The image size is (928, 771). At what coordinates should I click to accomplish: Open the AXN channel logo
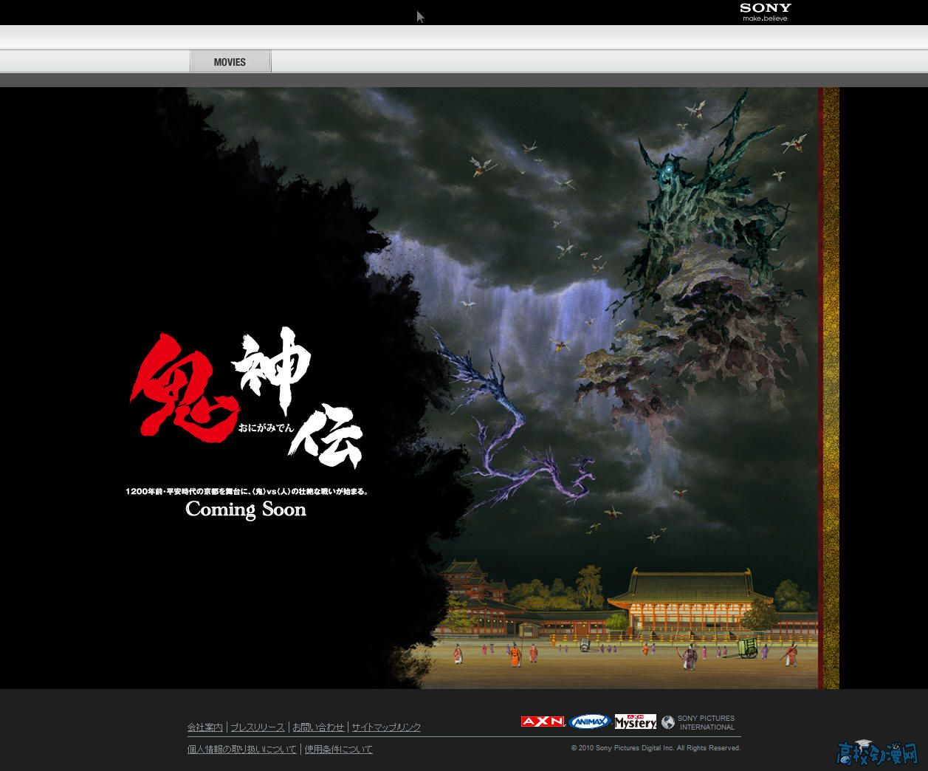point(543,722)
